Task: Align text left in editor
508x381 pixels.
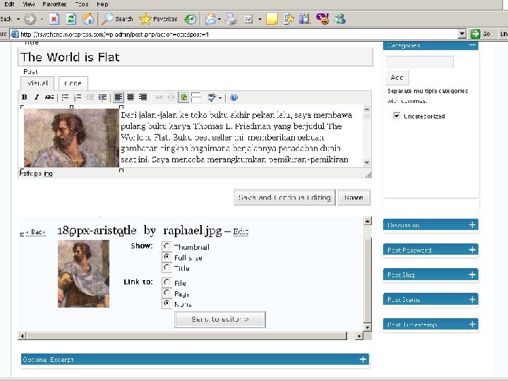Action: [x=119, y=97]
